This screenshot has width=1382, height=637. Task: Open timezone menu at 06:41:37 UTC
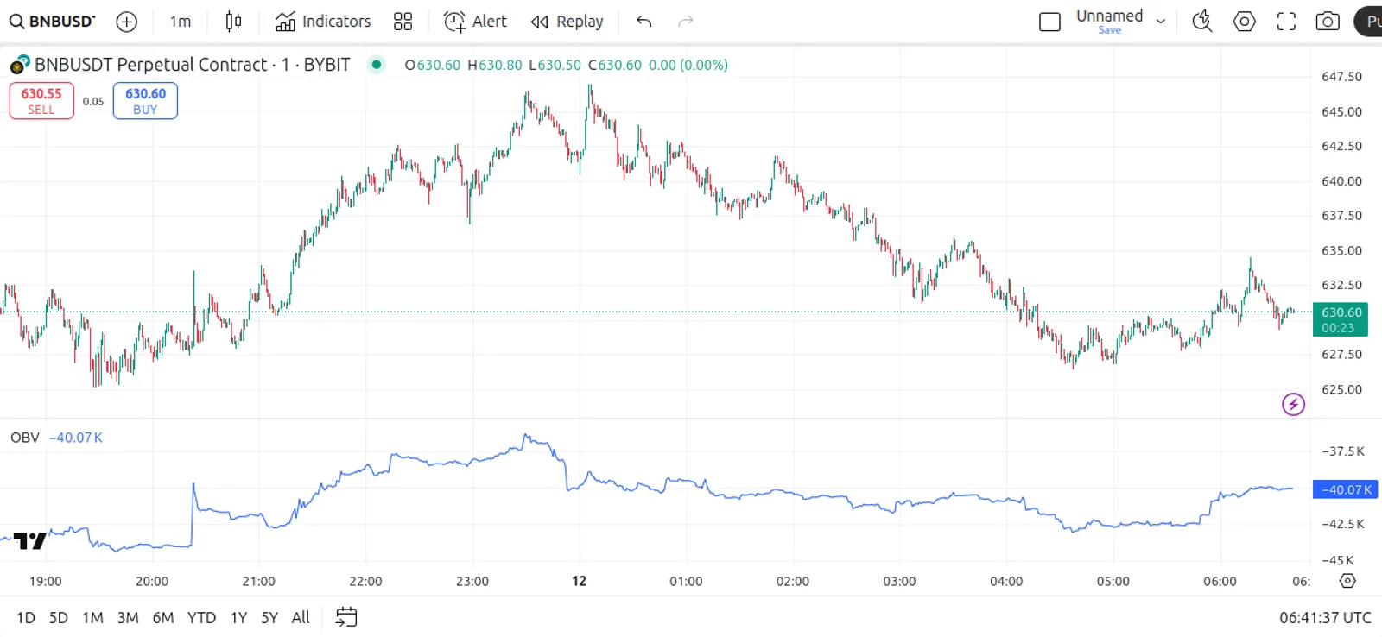[1325, 618]
